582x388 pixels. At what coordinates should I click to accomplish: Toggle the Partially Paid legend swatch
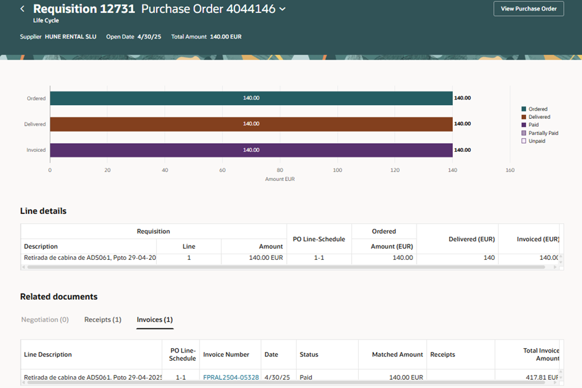click(x=524, y=133)
